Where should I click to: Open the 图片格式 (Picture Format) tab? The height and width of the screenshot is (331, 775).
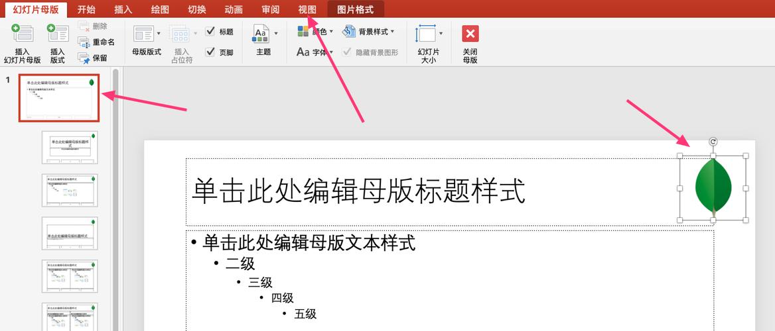pyautogui.click(x=356, y=9)
